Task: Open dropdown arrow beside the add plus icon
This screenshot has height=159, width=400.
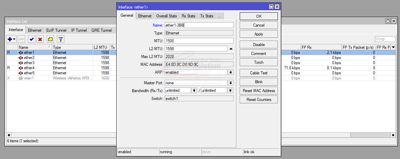Action: [14, 39]
